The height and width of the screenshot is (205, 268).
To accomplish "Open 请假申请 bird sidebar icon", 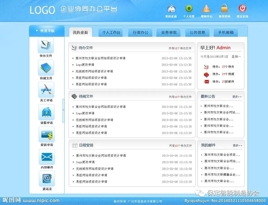I will (47, 112).
